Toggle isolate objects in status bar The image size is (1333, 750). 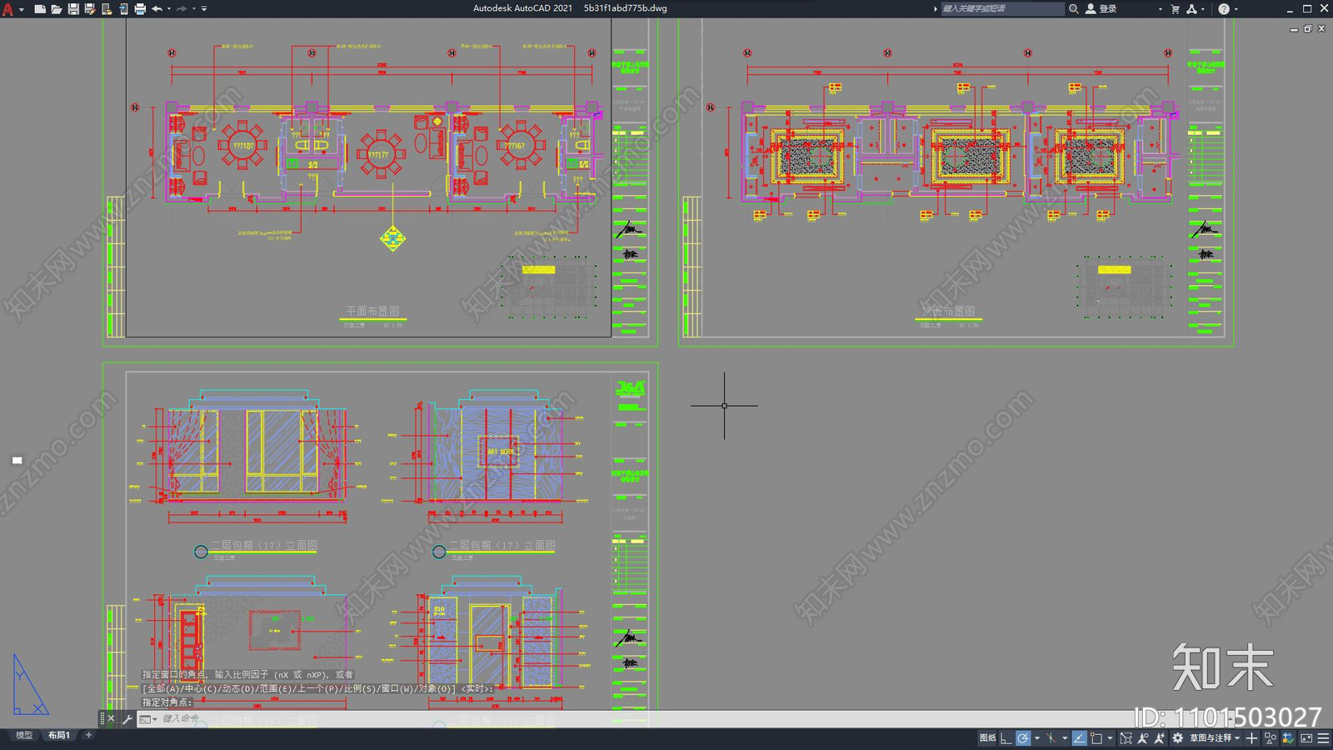1270,738
